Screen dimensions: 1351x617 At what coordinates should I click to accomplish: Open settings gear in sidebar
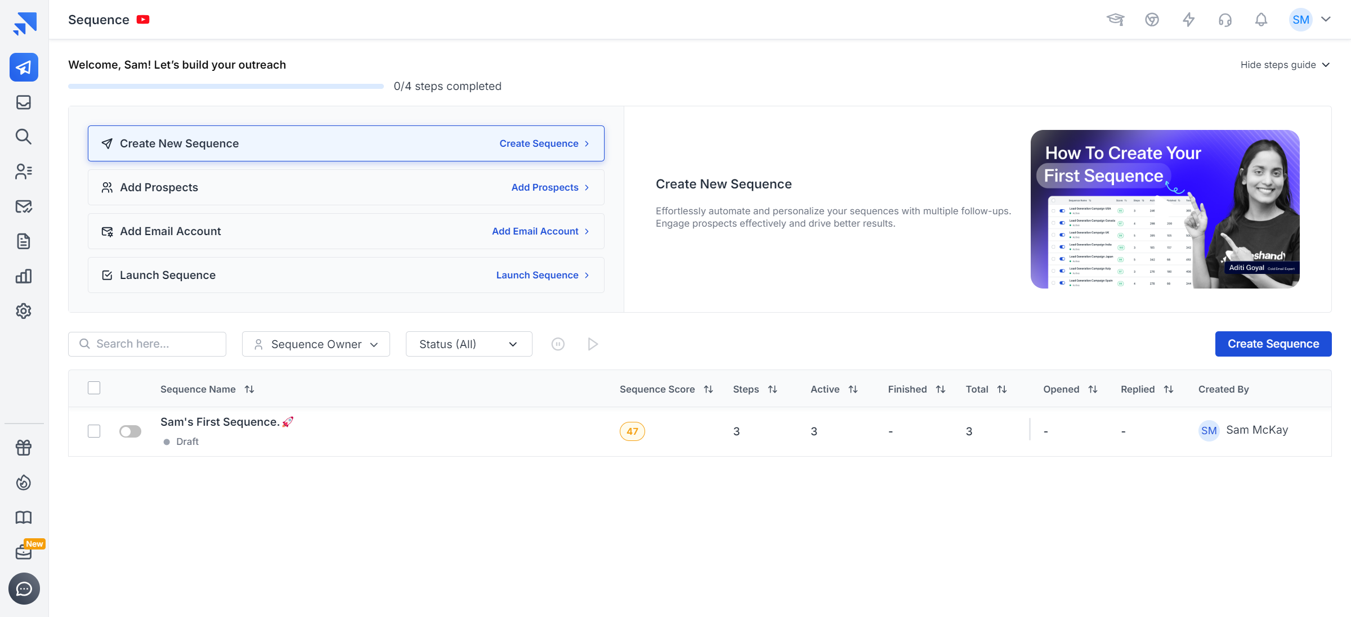coord(24,311)
